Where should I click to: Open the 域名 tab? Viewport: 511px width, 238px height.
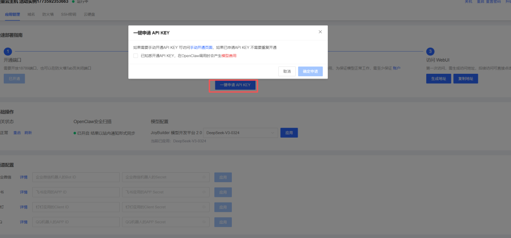(x=31, y=14)
